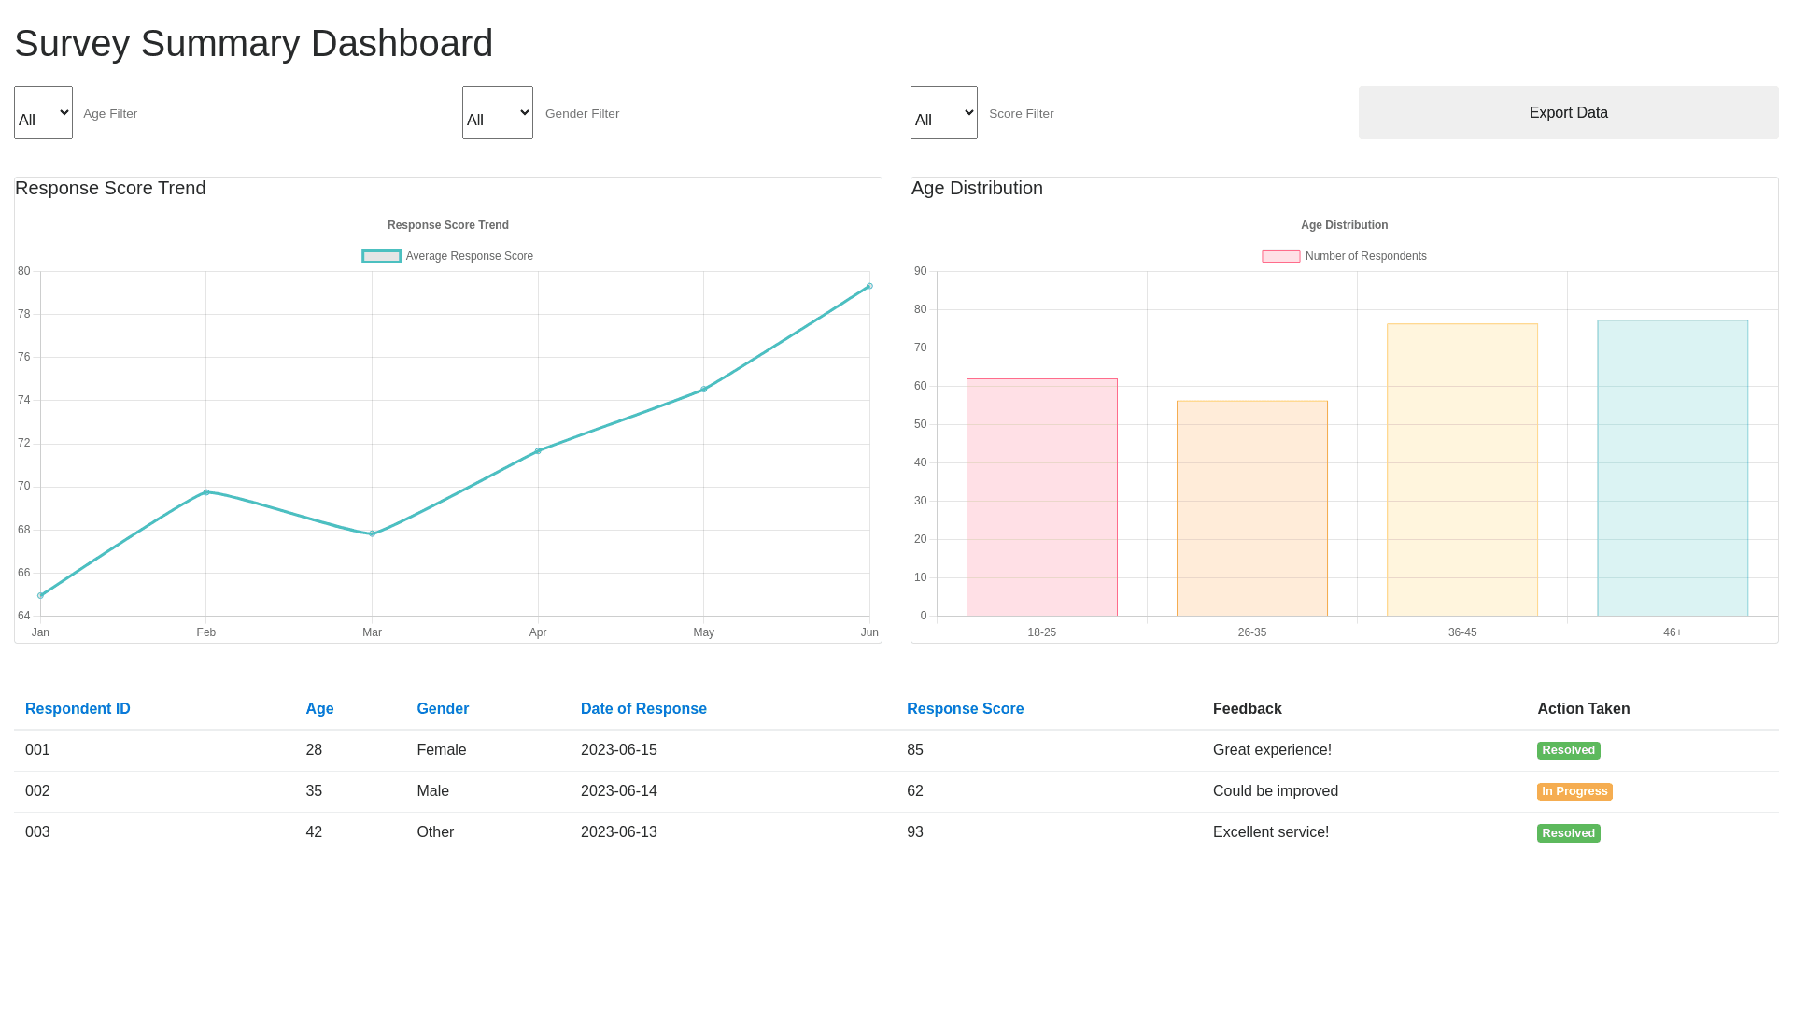Toggle Number of Respondents legend item
Screen dimensions: 1793x1009
tap(1344, 256)
